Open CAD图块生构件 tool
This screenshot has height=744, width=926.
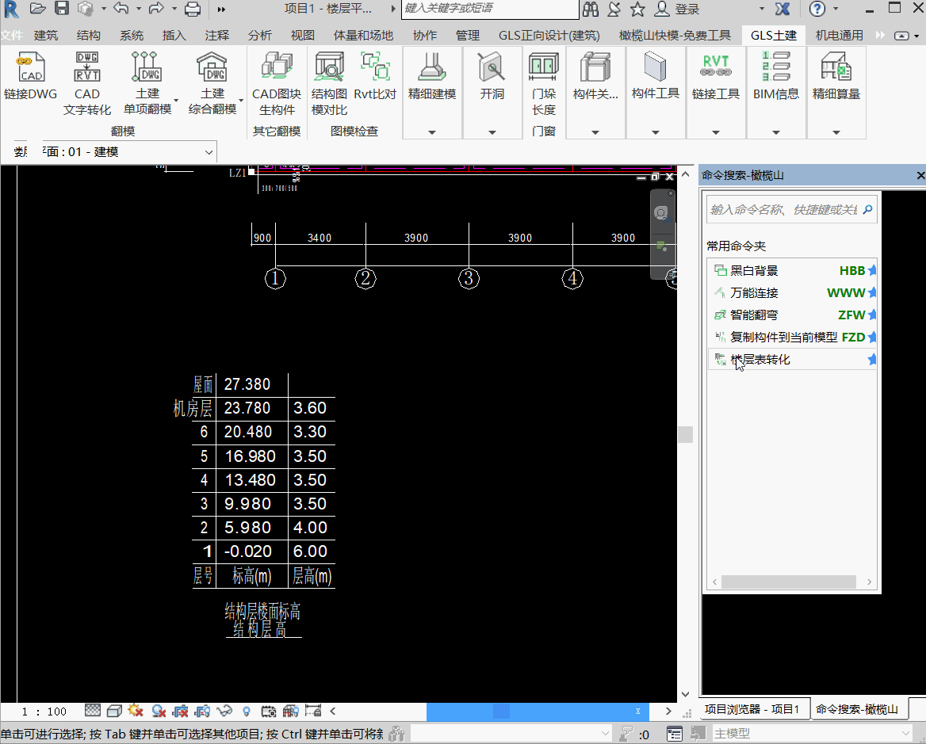(277, 83)
